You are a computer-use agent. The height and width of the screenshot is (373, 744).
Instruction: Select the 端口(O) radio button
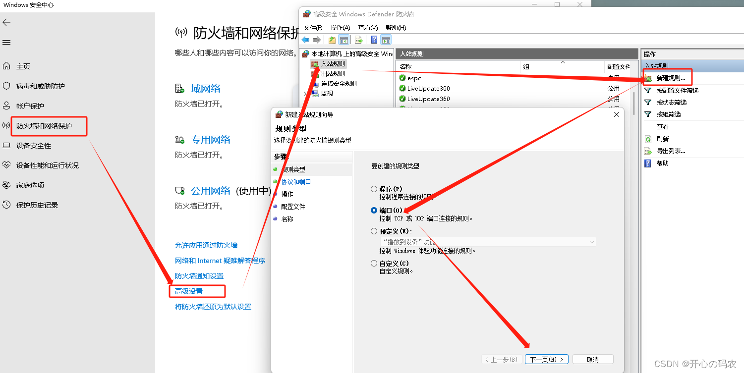point(374,210)
